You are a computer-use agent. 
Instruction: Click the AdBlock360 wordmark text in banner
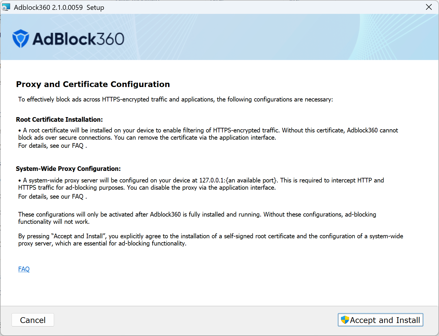click(78, 39)
